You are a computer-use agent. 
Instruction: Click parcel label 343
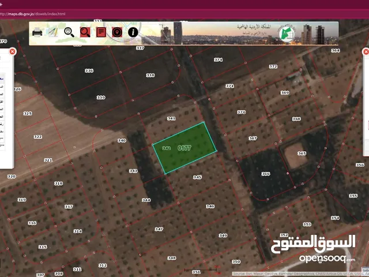tap(133, 171)
